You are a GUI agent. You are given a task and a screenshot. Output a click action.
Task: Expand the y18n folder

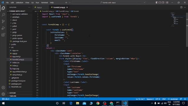(x=14, y=23)
